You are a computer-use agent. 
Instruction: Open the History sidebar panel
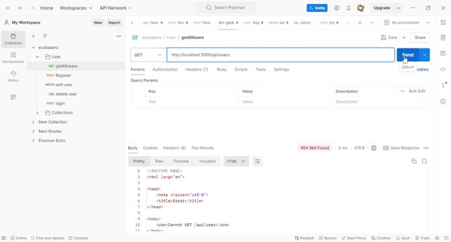(13, 77)
